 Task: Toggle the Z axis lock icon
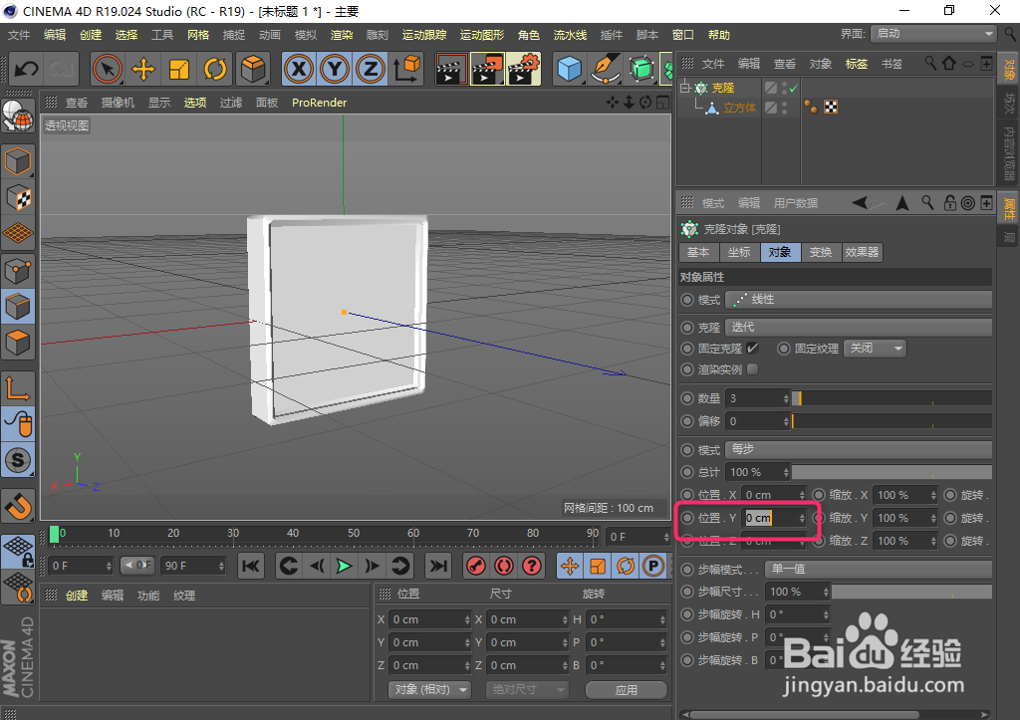pyautogui.click(x=370, y=69)
